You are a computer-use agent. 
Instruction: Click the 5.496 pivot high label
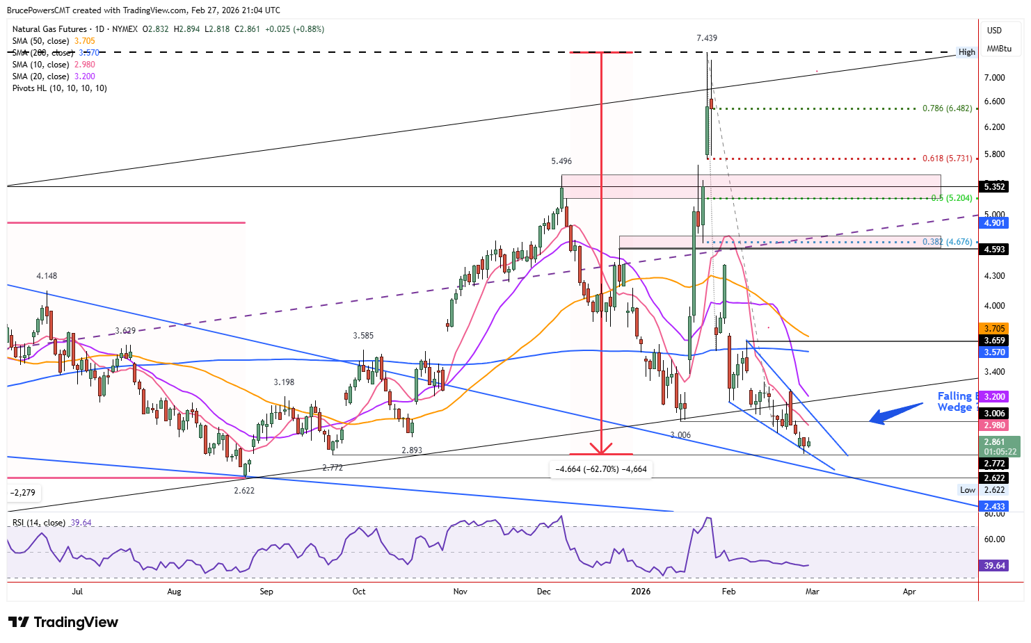pos(561,161)
